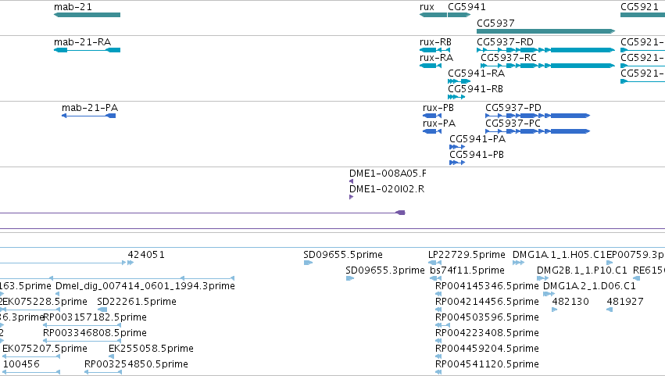This screenshot has height=376, width=665.
Task: Select the mab-21-PA protein feature
Action: click(x=88, y=116)
